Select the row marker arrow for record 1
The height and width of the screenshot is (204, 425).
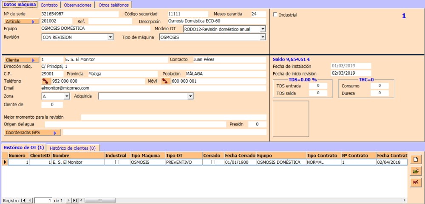(x=5, y=162)
